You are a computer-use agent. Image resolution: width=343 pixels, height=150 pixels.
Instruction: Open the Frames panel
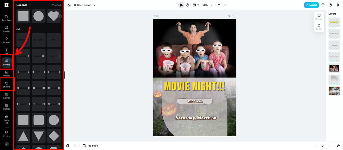(6, 96)
